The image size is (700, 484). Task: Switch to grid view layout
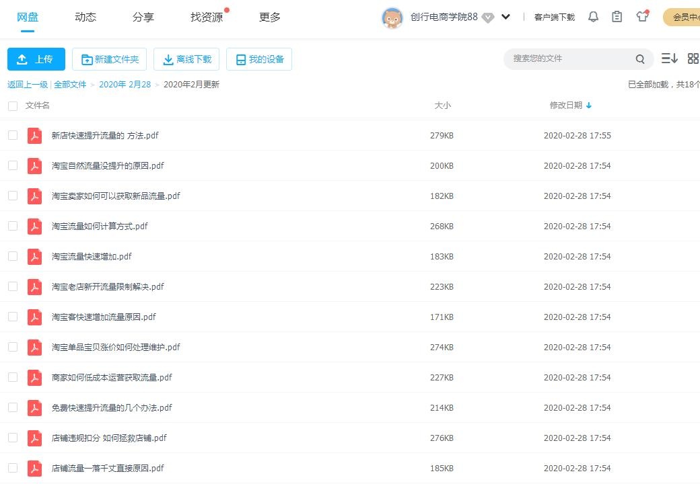tap(693, 59)
